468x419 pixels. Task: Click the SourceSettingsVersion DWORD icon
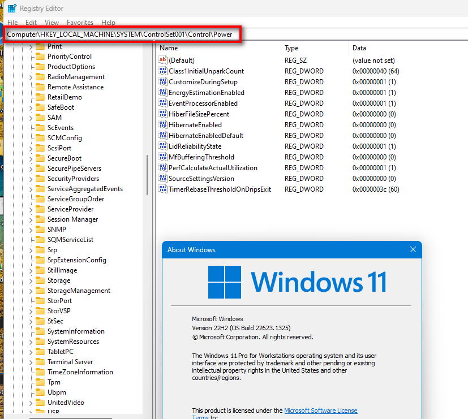click(x=162, y=178)
